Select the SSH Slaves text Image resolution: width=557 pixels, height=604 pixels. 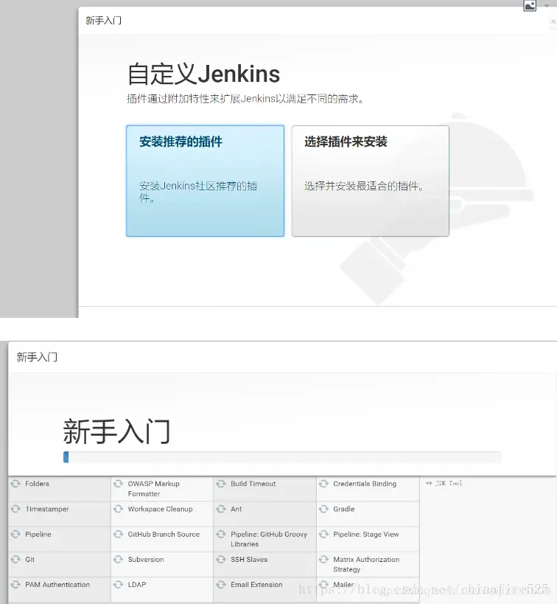click(x=249, y=559)
